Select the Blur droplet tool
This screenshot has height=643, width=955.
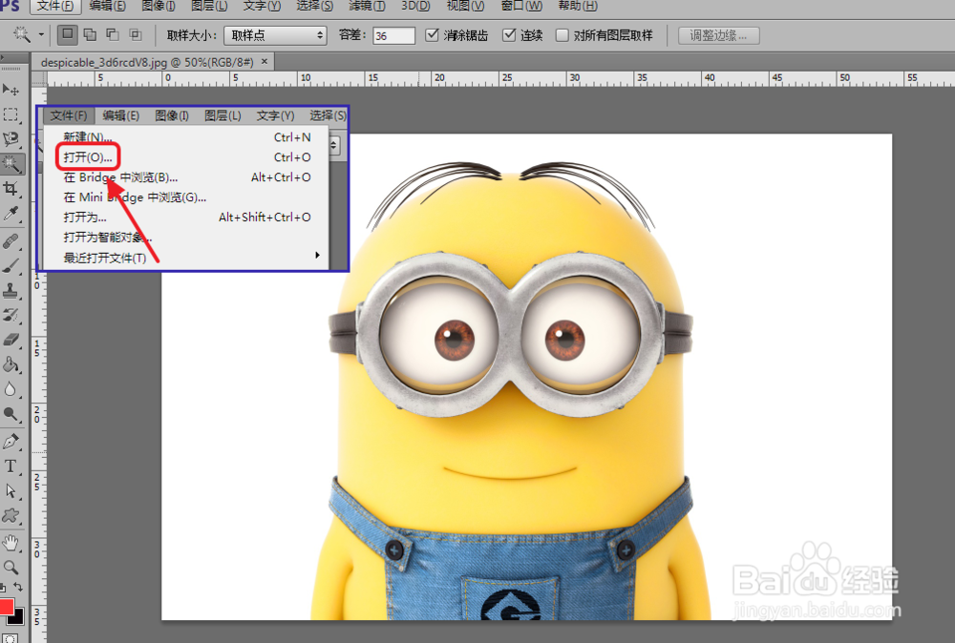pos(11,389)
